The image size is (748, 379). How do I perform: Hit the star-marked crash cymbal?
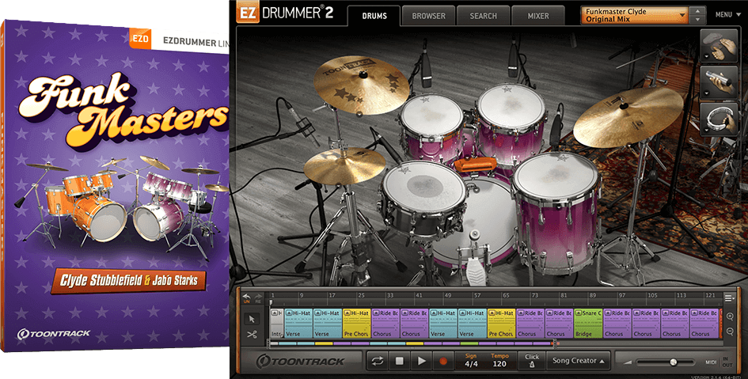[362, 85]
